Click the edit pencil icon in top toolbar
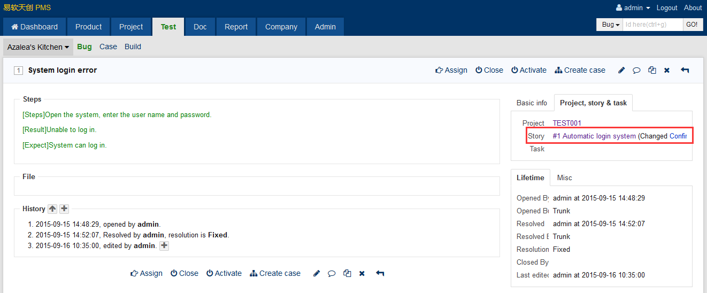The width and height of the screenshot is (707, 293). pos(621,71)
